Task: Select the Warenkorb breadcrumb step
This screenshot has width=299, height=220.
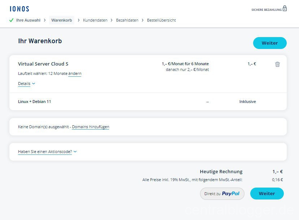Action: pos(62,20)
